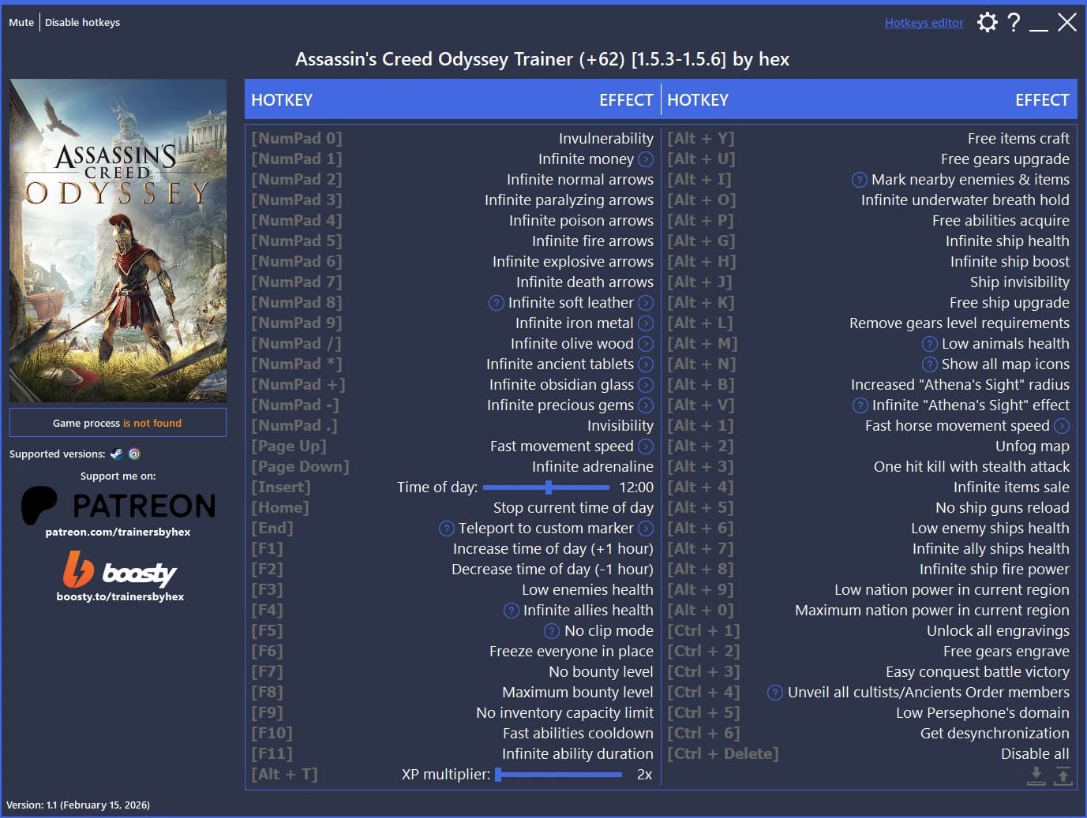
Task: Click help icon before Infinite soft leather
Action: tap(497, 303)
